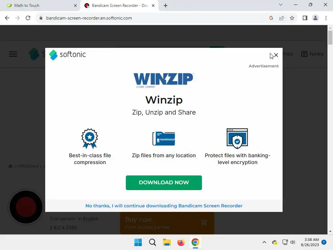The height and width of the screenshot is (250, 333).
Task: Open the Chrome three-dot menu
Action: tap(326, 18)
